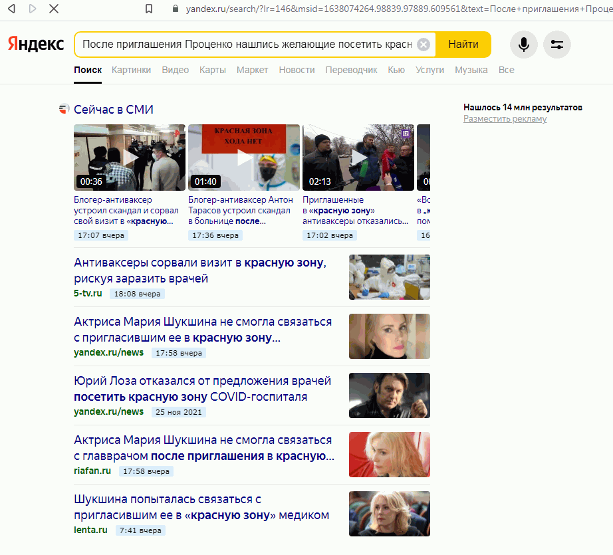Select the Поиск tab
The width and height of the screenshot is (613, 555).
pos(88,70)
